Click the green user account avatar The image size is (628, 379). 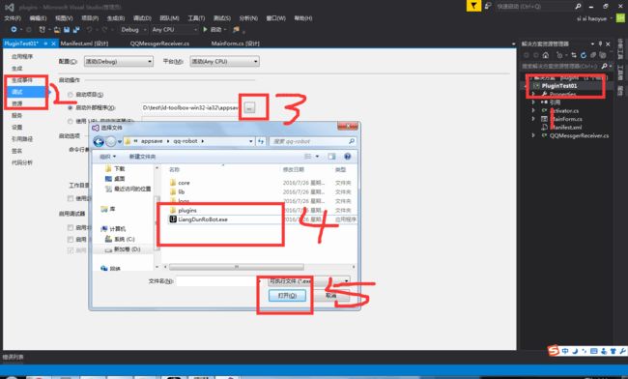(620, 18)
